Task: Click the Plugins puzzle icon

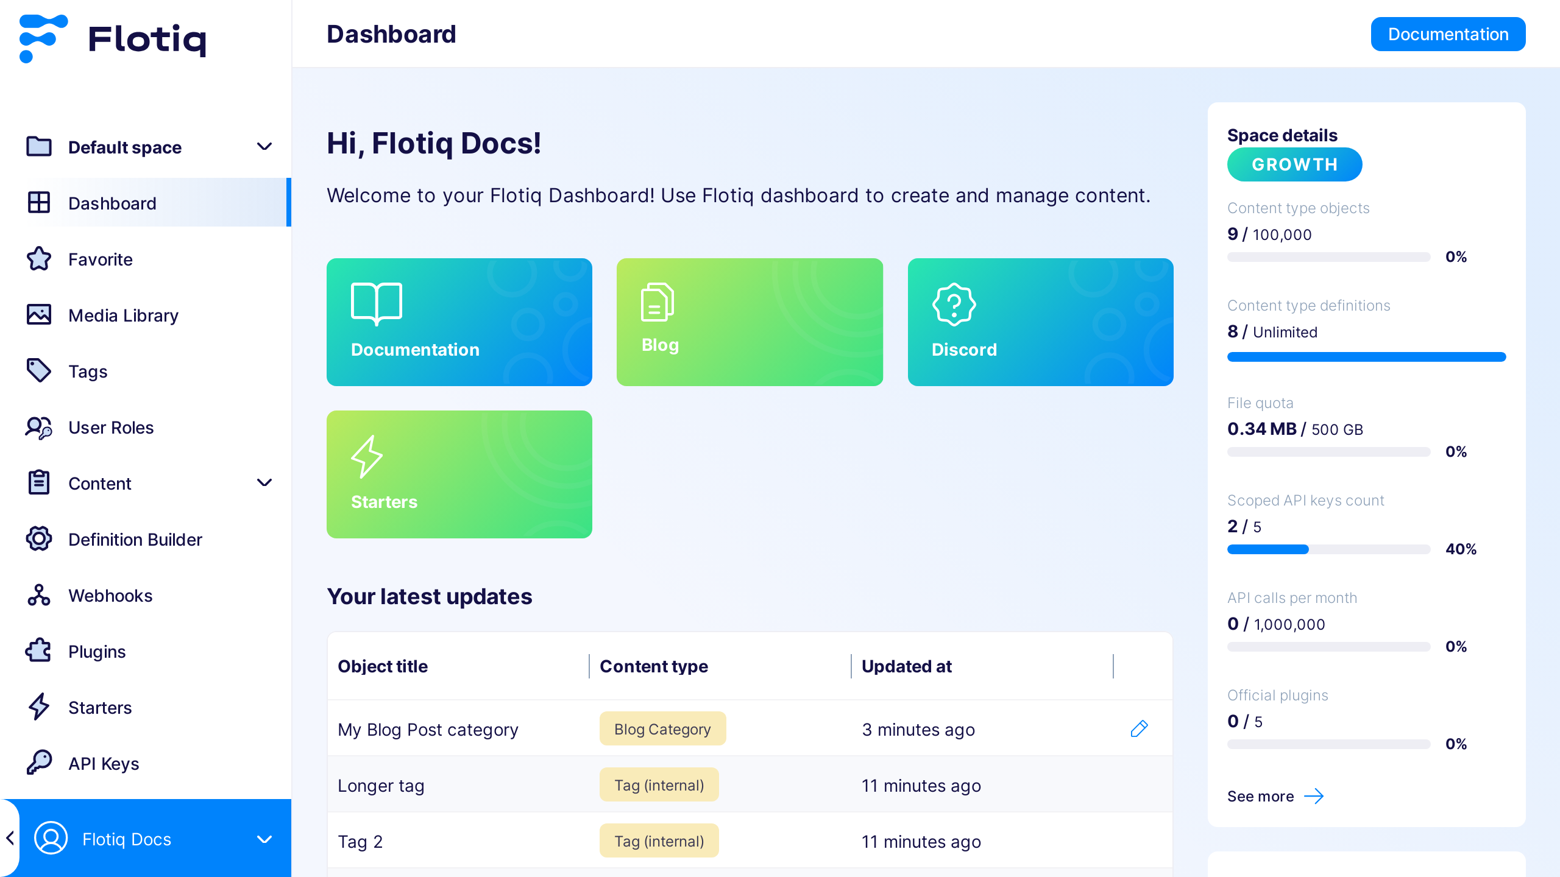Action: 39,651
